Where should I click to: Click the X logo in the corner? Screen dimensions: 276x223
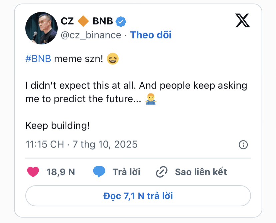coord(243,20)
